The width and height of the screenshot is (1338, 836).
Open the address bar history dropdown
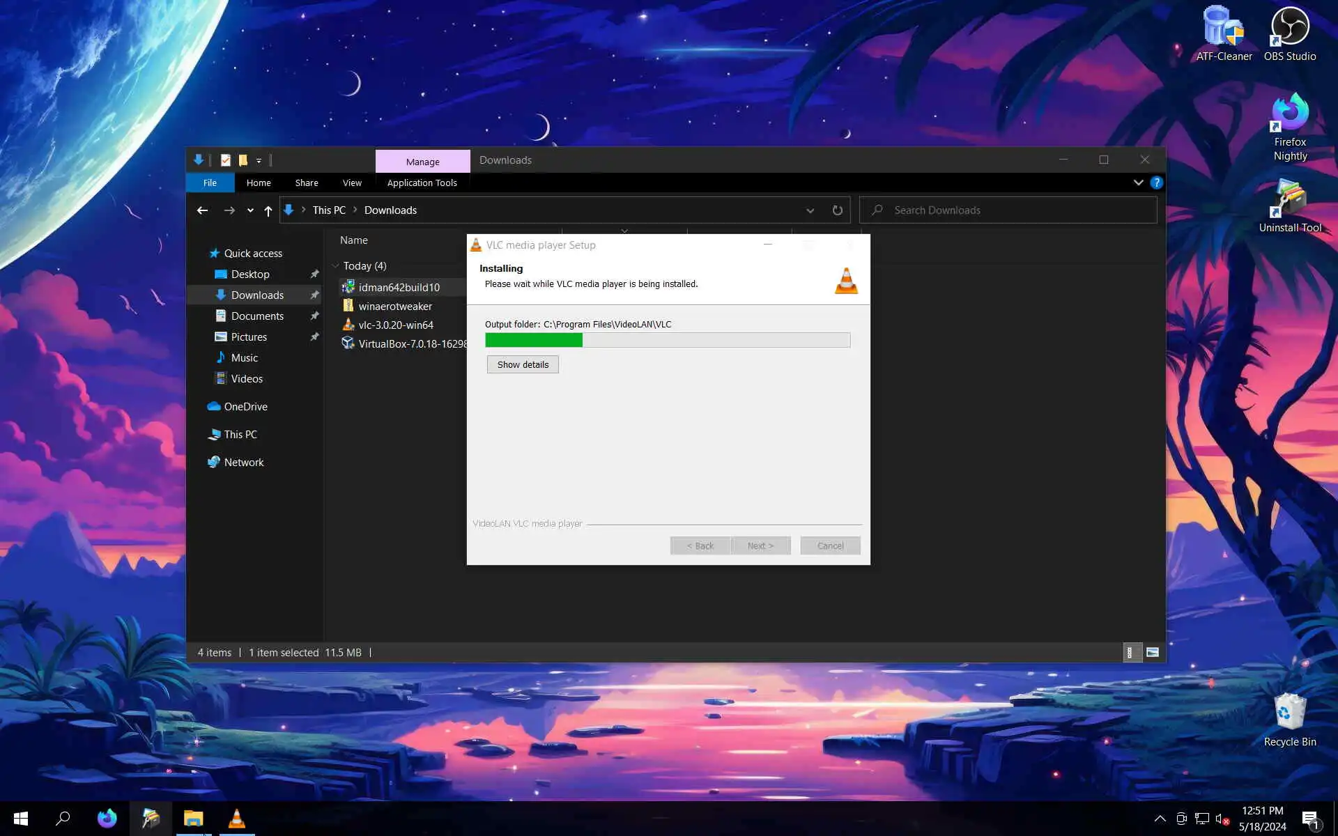pyautogui.click(x=810, y=210)
